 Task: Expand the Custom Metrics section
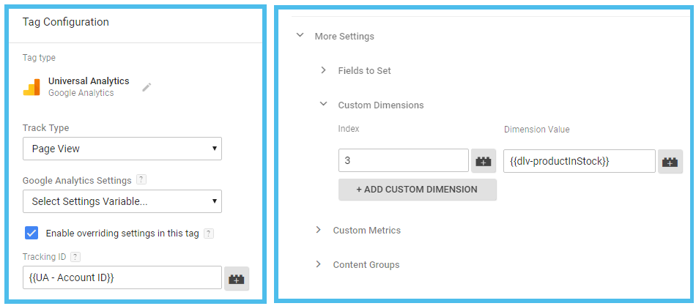point(319,230)
